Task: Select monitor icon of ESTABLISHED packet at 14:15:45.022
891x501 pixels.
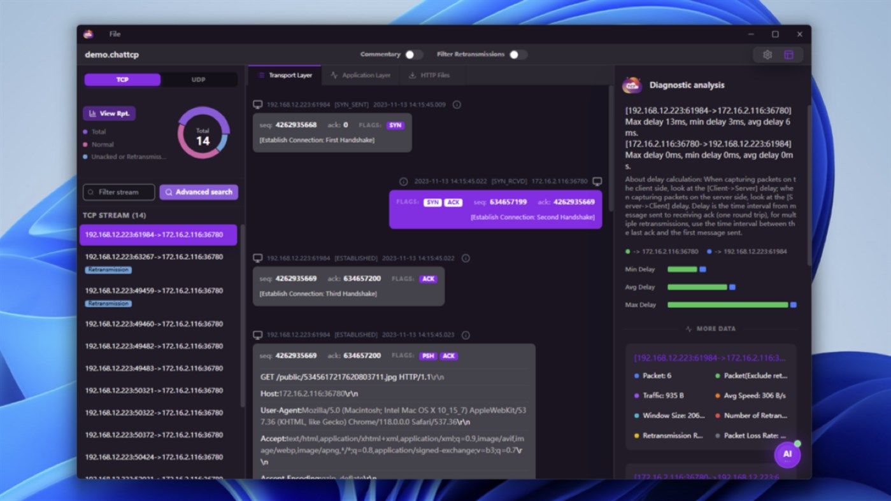Action: pyautogui.click(x=257, y=258)
